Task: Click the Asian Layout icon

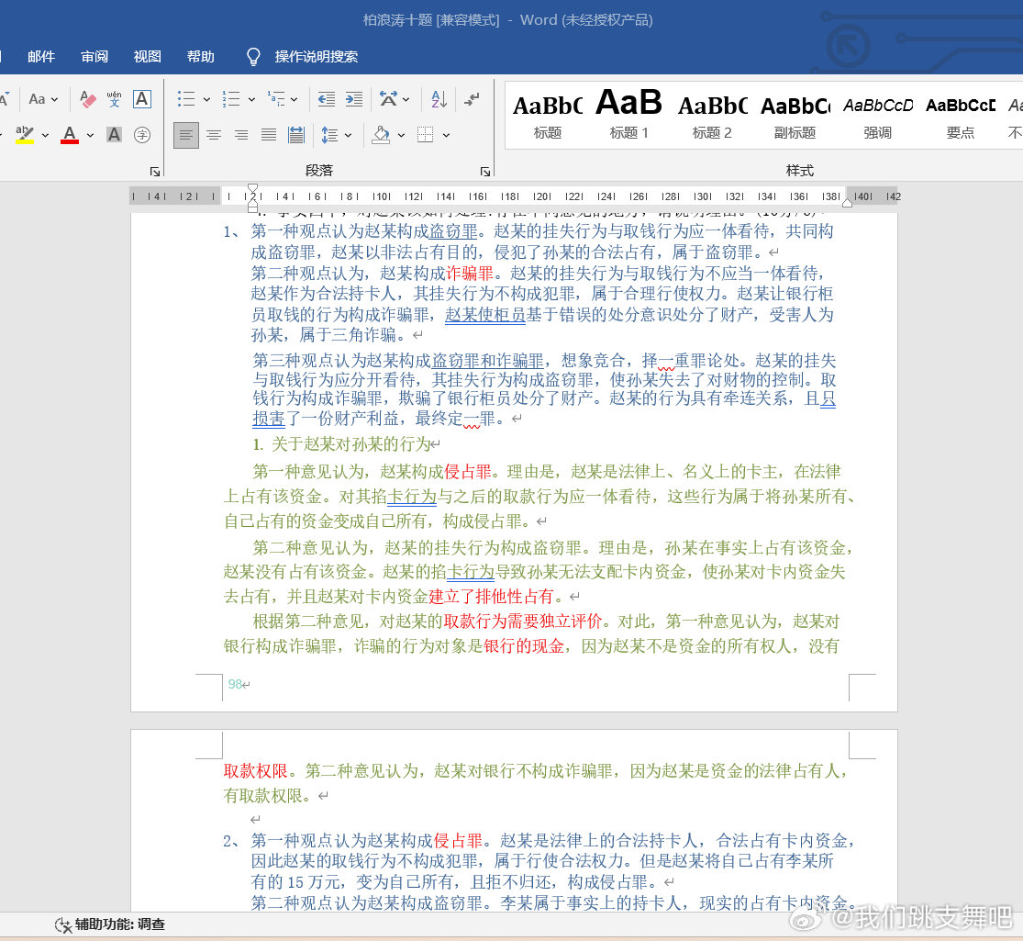Action: click(x=388, y=99)
